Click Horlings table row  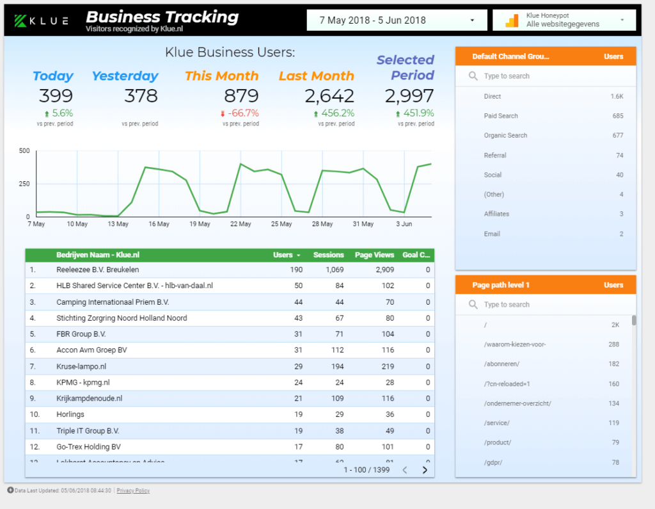[230, 414]
